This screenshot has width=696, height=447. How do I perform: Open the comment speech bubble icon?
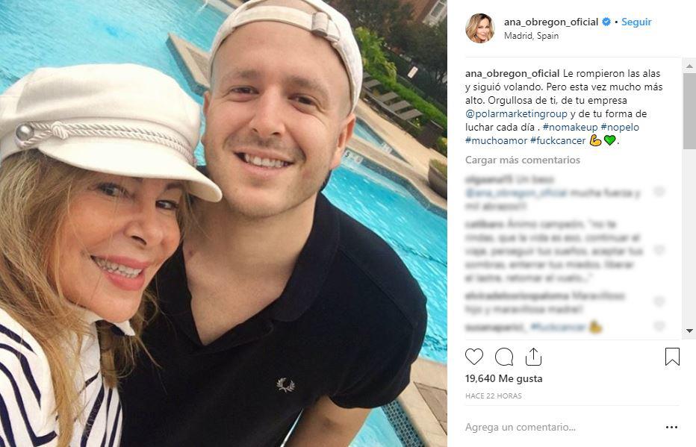click(504, 357)
